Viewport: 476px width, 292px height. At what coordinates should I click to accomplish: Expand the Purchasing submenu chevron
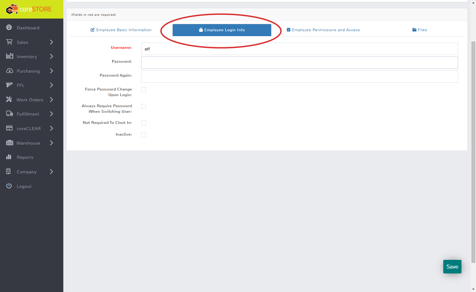coord(52,71)
